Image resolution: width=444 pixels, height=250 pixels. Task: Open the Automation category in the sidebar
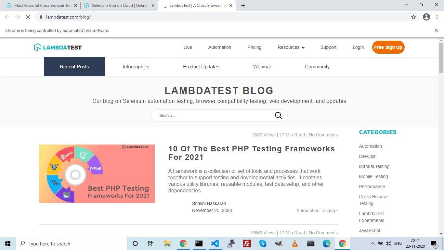click(x=371, y=146)
